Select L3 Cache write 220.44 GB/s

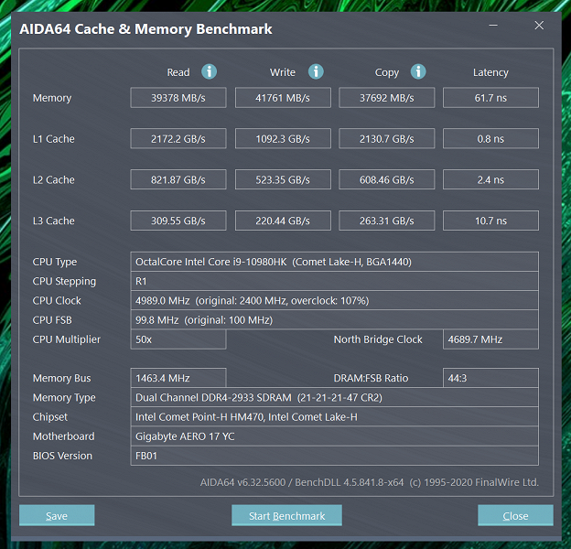[x=283, y=221]
